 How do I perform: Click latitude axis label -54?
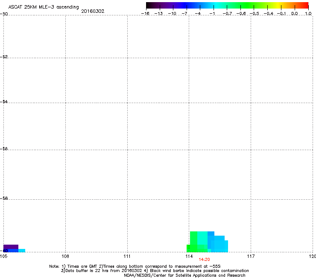pos(4,101)
